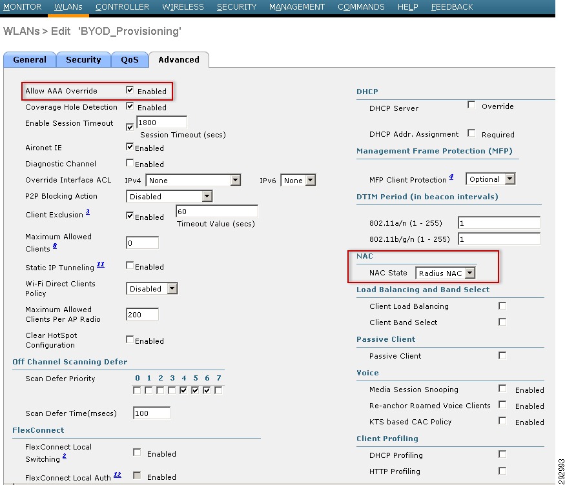Expand the P2P Blocking Action dropdown

point(169,197)
